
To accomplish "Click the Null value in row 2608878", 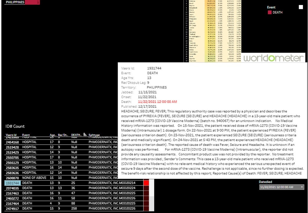I will [x=74, y=178].
